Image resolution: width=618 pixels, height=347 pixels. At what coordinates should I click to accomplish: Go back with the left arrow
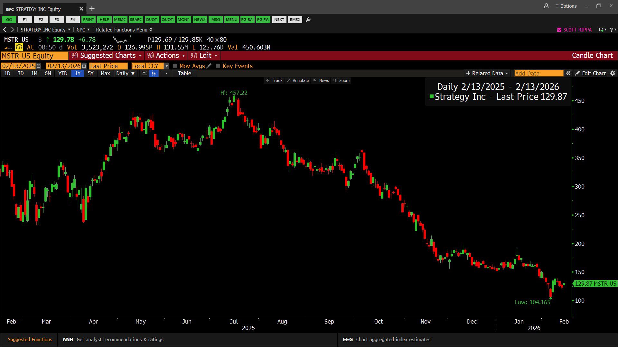(x=5, y=30)
